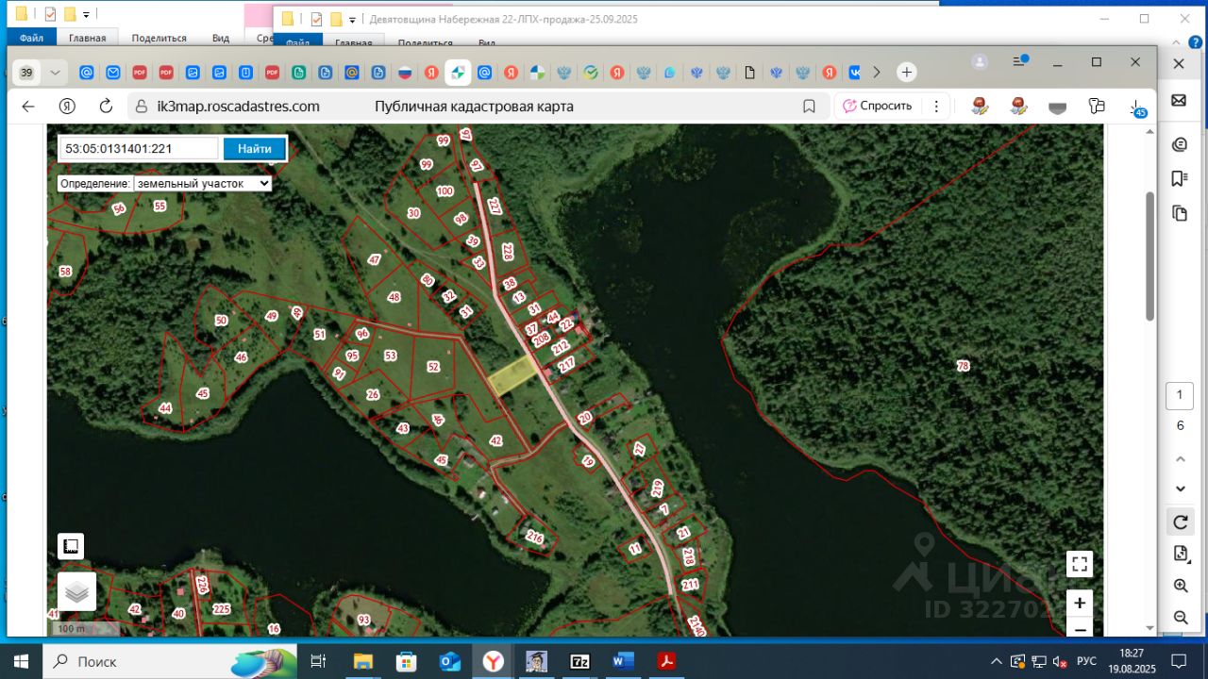1208x679 pixels.
Task: Select the highlighted yellow land parcel
Action: [x=513, y=376]
